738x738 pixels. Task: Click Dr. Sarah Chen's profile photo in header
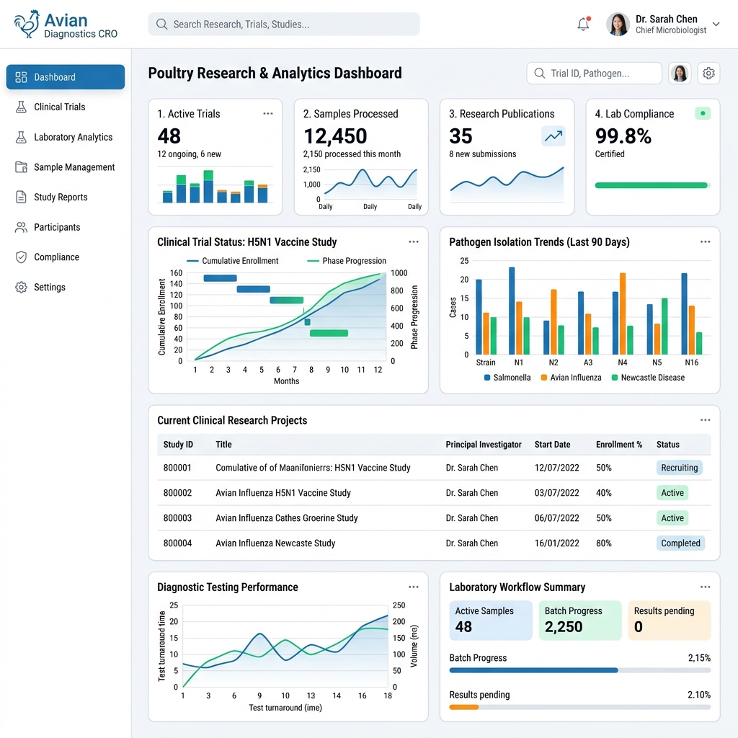coord(618,24)
